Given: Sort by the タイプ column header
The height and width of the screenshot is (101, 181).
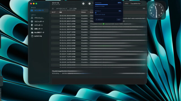Looking at the screenshot, I should (53, 12).
